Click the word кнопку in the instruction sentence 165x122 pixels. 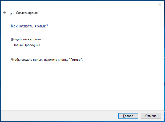[63, 60]
